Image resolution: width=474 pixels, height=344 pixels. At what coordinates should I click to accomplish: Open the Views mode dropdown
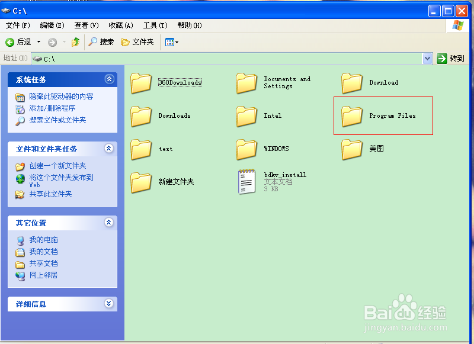pyautogui.click(x=171, y=42)
